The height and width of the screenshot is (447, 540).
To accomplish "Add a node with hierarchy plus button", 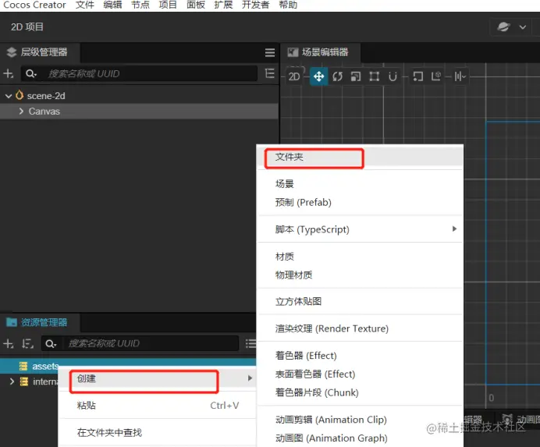I will pyautogui.click(x=8, y=73).
